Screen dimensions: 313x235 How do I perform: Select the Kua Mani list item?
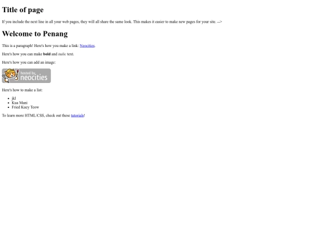[20, 103]
